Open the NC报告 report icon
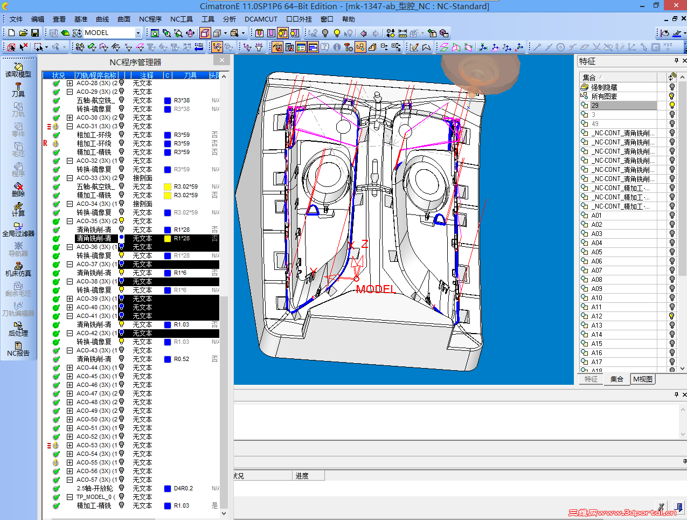This screenshot has height=520, width=687. [18, 349]
